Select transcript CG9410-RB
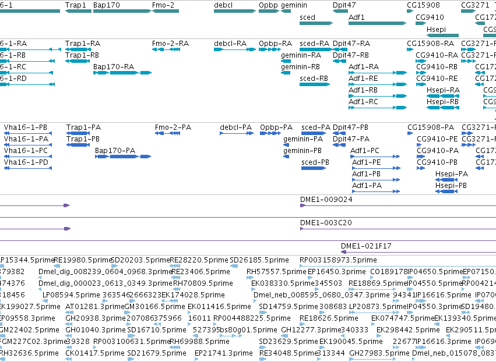 coord(437,67)
